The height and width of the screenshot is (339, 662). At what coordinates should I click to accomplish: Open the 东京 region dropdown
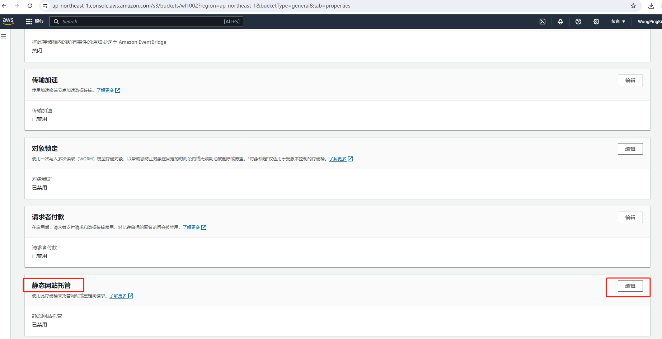tap(618, 22)
